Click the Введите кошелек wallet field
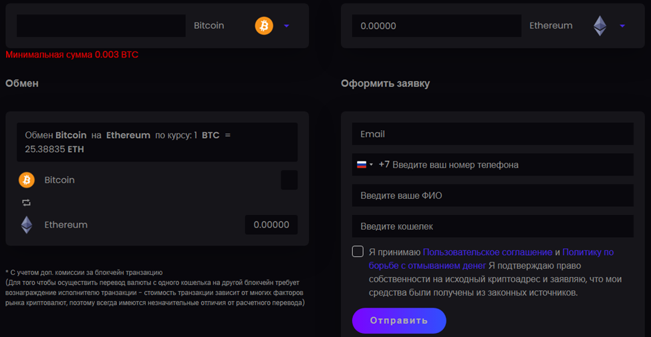The image size is (651, 337). coord(493,226)
